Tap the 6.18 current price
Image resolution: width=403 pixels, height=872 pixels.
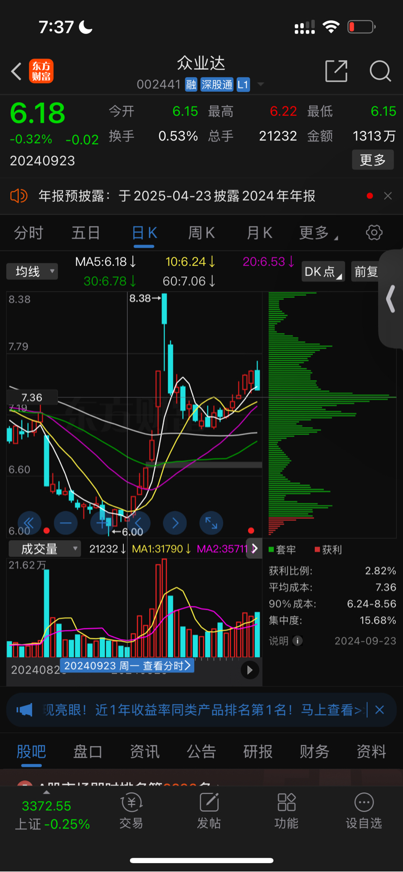(x=38, y=113)
